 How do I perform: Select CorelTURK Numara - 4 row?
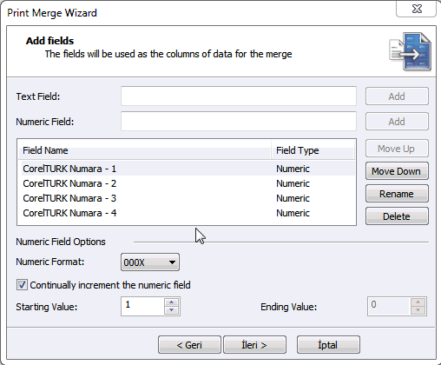pyautogui.click(x=188, y=213)
